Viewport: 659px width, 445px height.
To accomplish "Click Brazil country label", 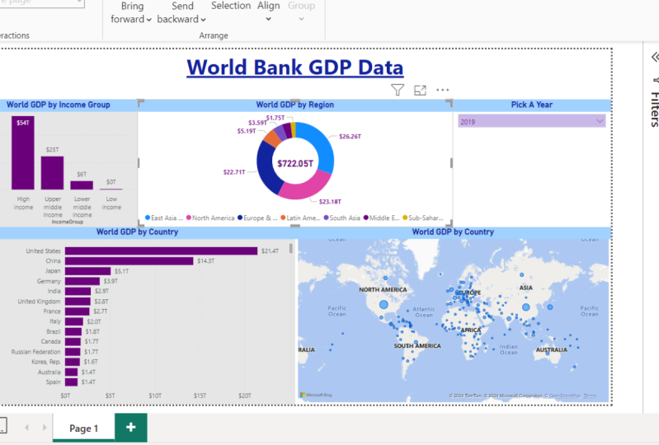I will pyautogui.click(x=54, y=331).
